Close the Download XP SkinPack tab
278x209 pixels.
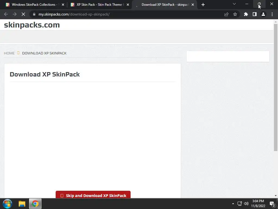(193, 5)
